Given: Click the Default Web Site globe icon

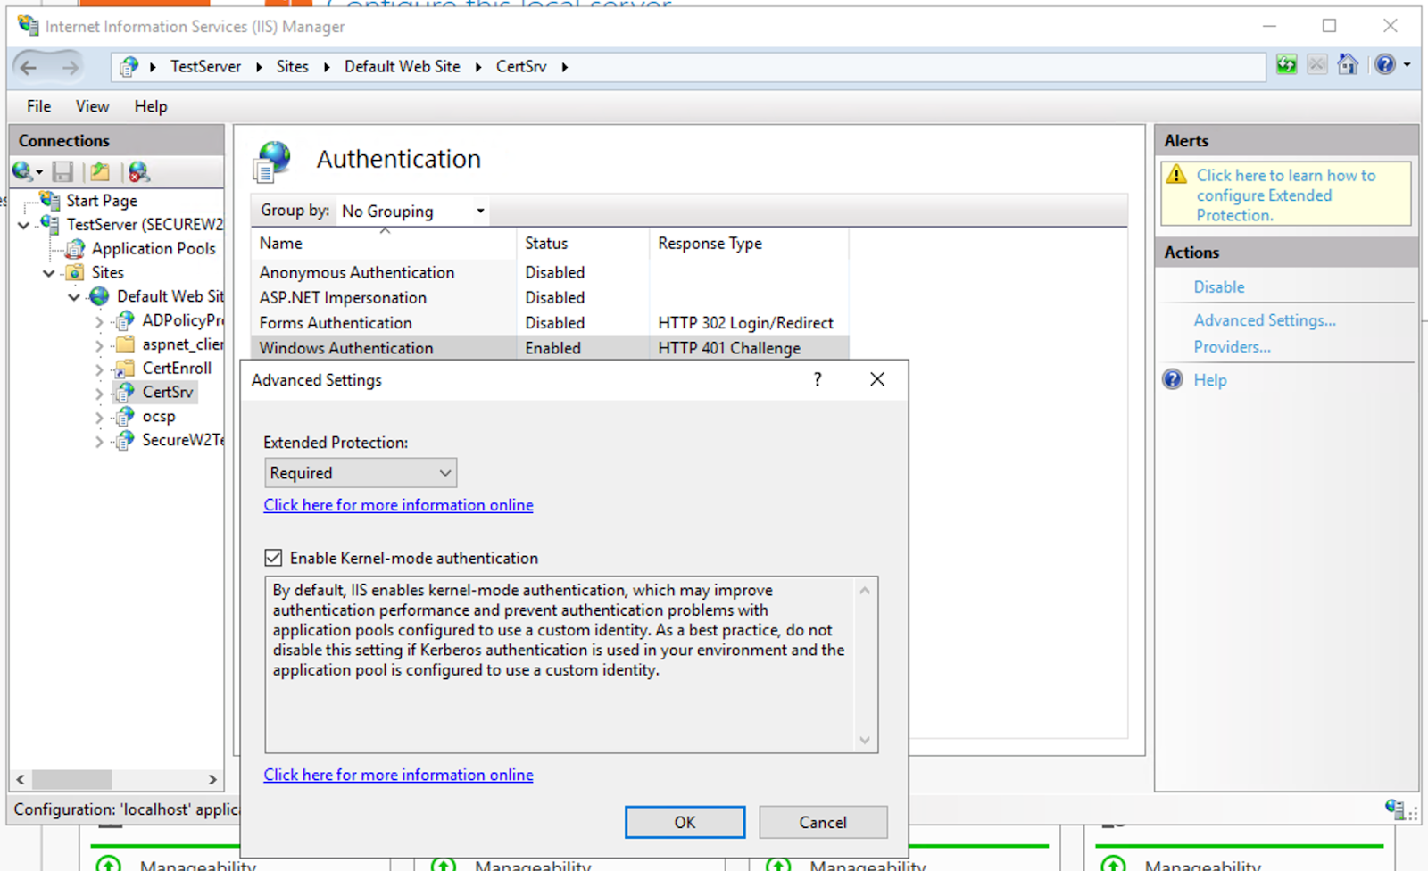Looking at the screenshot, I should click(x=99, y=296).
